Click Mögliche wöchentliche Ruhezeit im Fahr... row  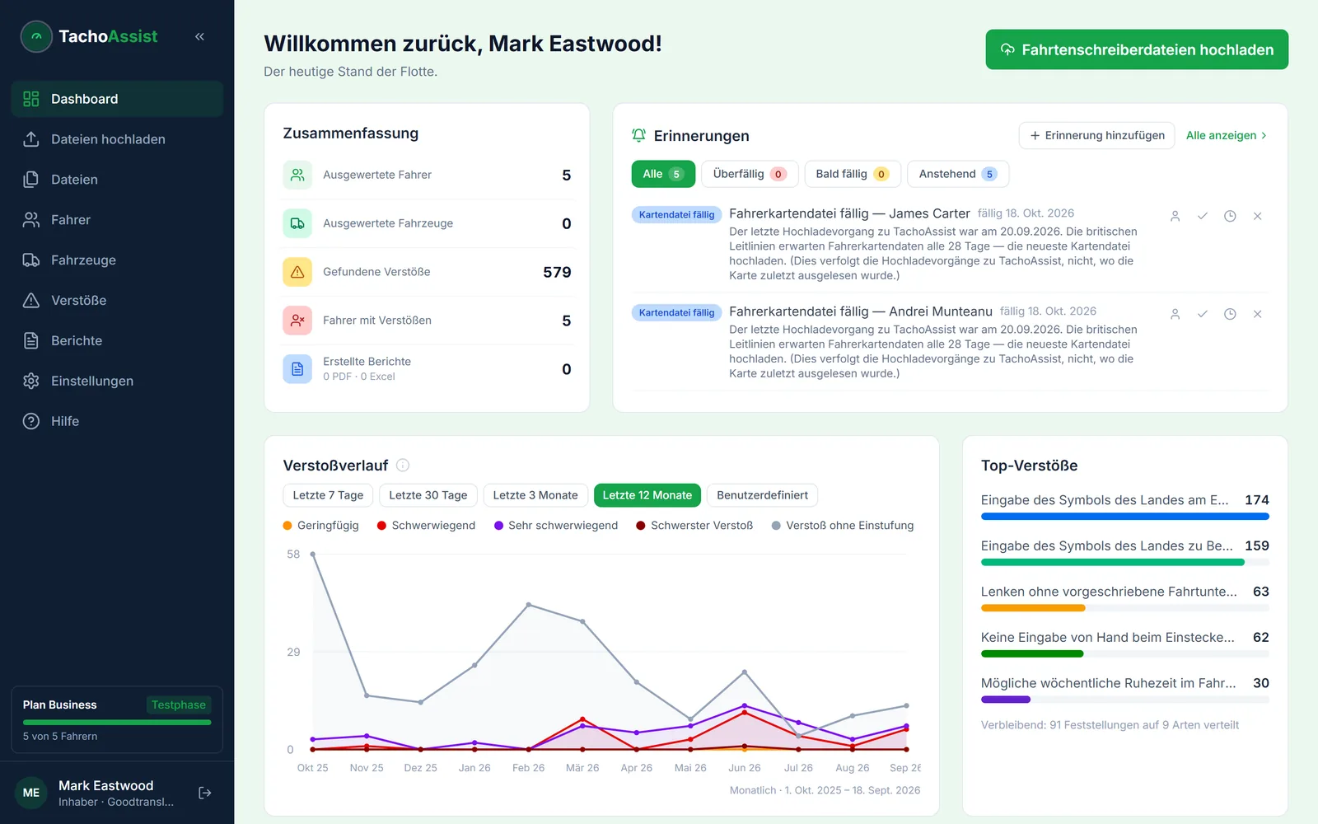1125,691
